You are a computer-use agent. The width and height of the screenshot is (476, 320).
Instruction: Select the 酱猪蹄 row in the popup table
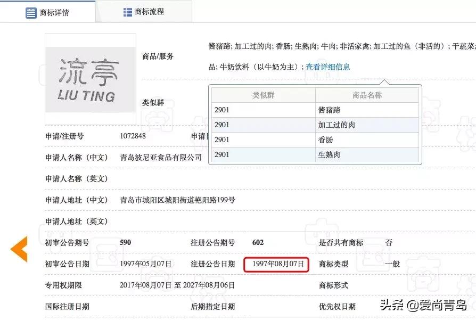[314, 109]
